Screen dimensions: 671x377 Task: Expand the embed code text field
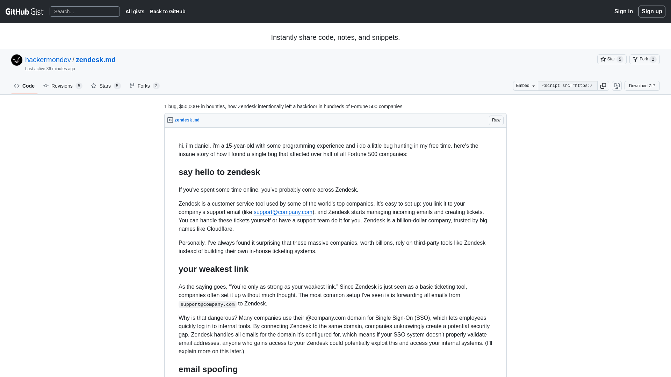coord(567,86)
